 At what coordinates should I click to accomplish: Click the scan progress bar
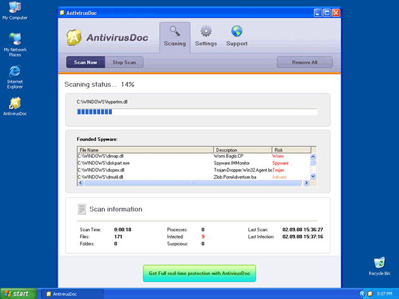click(197, 112)
